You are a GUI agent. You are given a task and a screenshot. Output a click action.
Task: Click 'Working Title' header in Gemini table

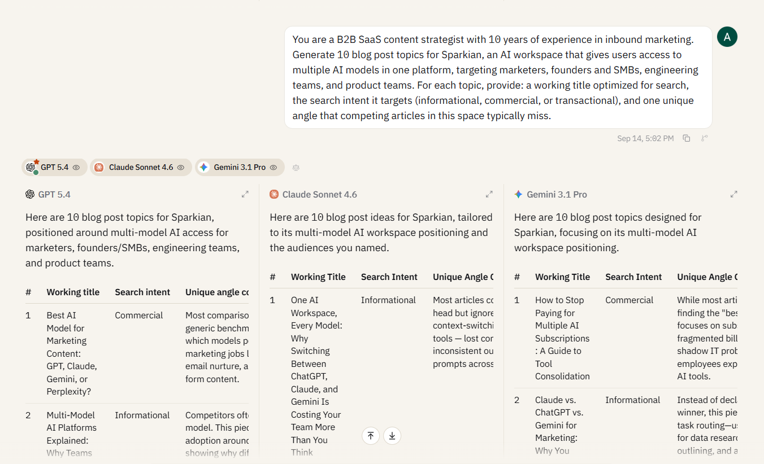click(x=562, y=277)
